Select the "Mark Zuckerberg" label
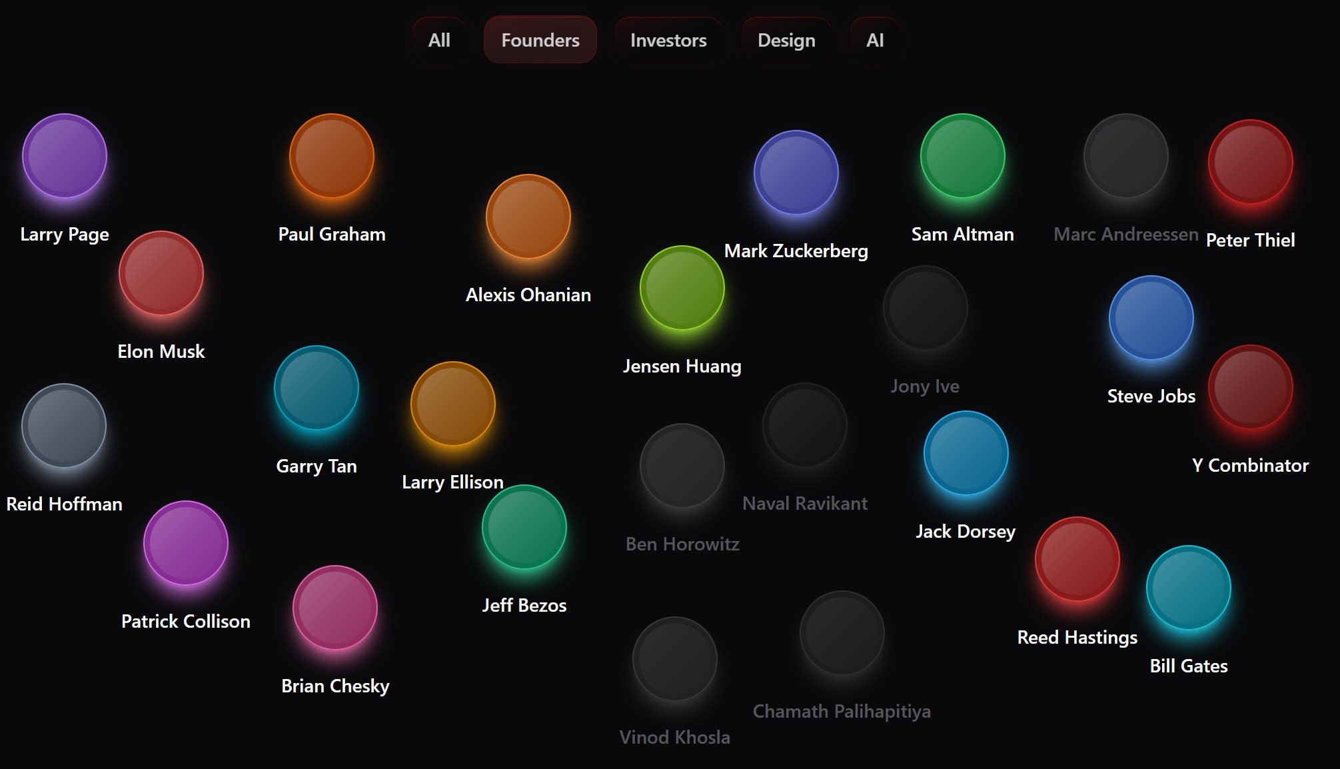 point(796,251)
